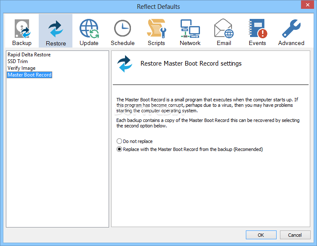Select Rapid Delta Restore in list
Viewport: 317px width, 246px height.
click(x=29, y=55)
